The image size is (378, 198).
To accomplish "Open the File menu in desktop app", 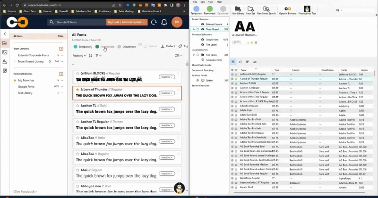I will (x=195, y=2).
